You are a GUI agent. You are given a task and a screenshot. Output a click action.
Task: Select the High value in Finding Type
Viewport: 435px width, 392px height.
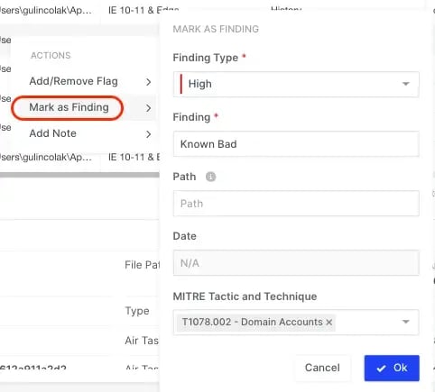199,84
